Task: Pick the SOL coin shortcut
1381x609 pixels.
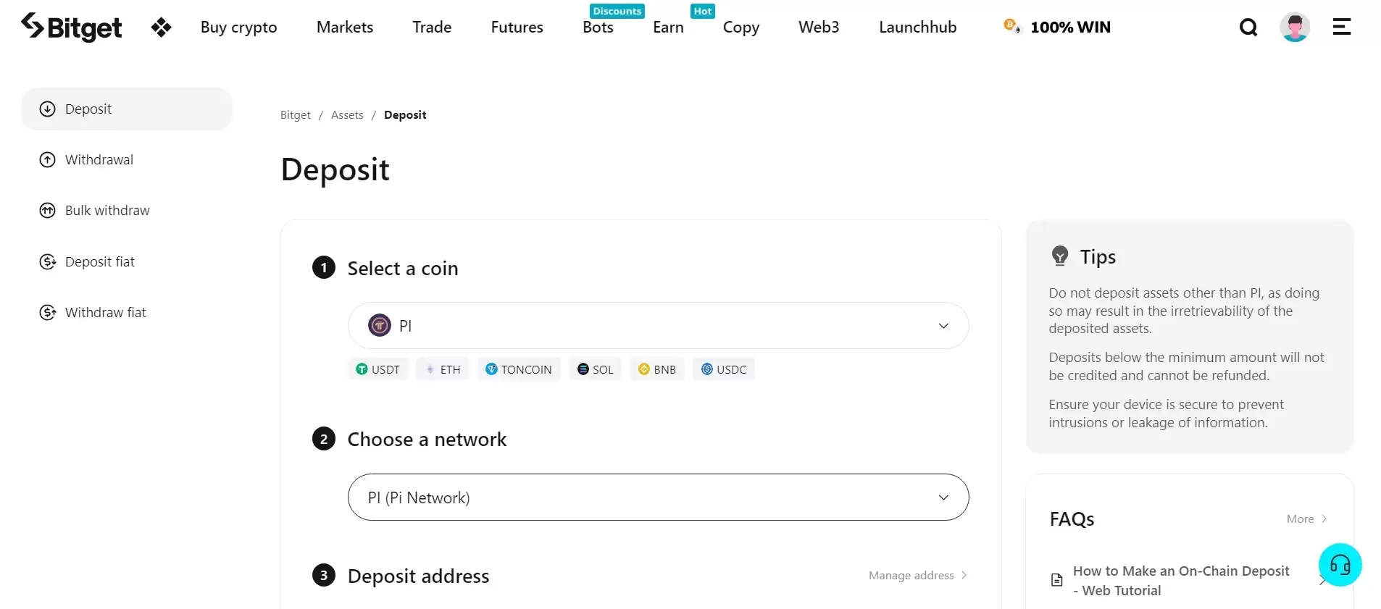Action: point(596,369)
